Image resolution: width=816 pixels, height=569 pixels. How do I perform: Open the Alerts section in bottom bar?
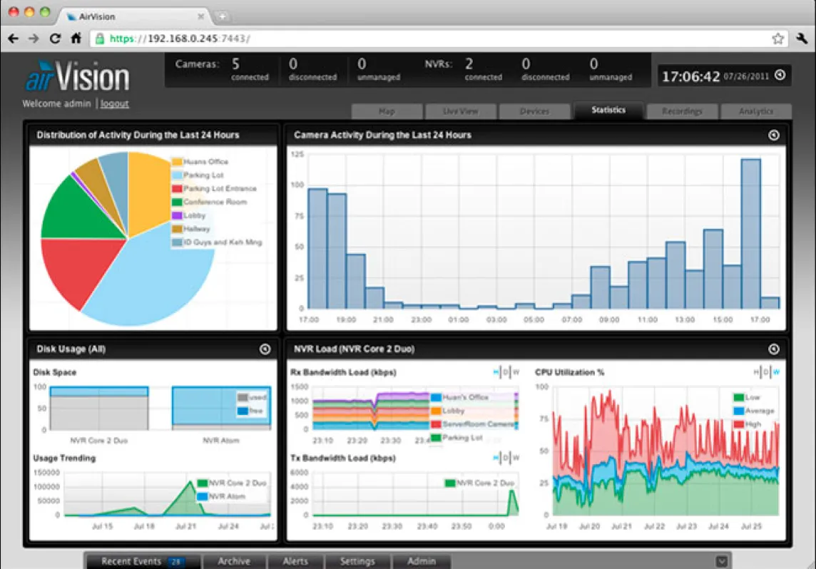(x=295, y=561)
